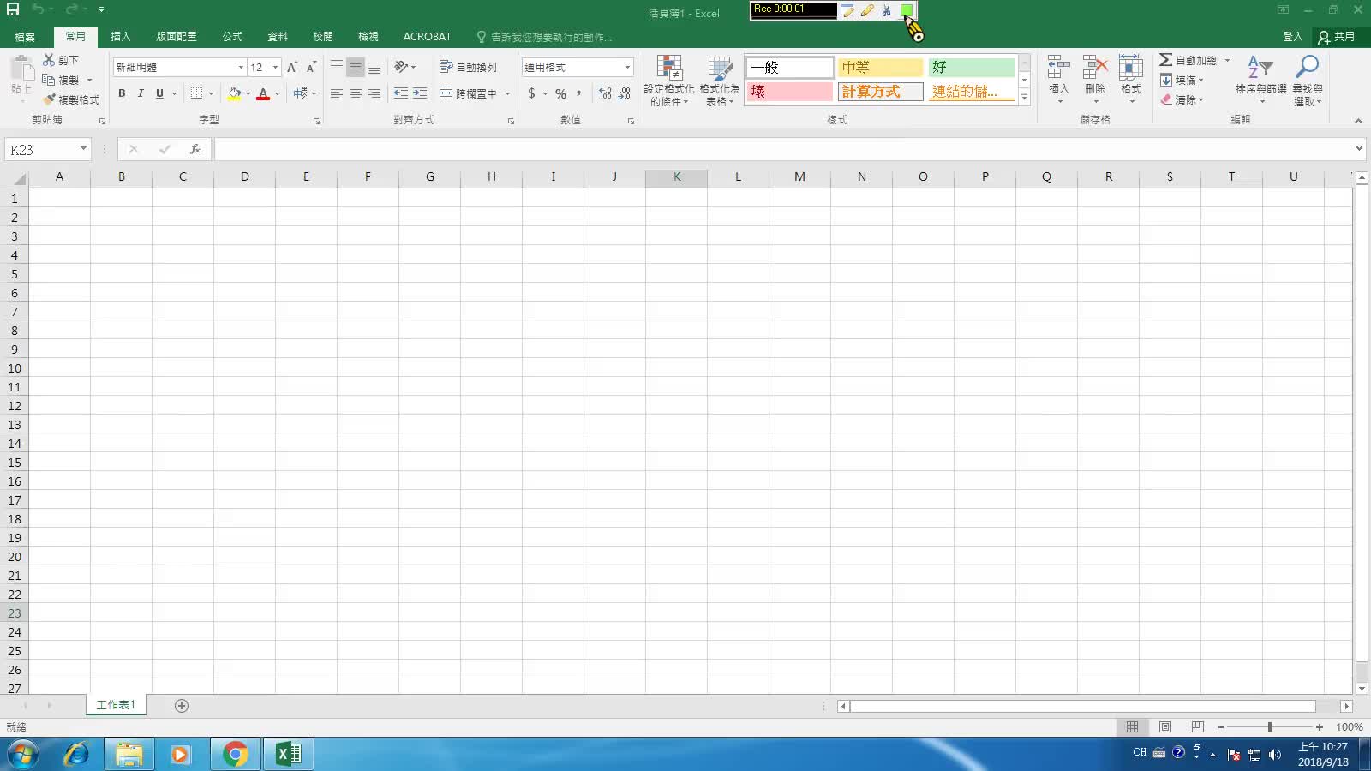
Task: Click the Increase Decimal icon
Action: [606, 93]
